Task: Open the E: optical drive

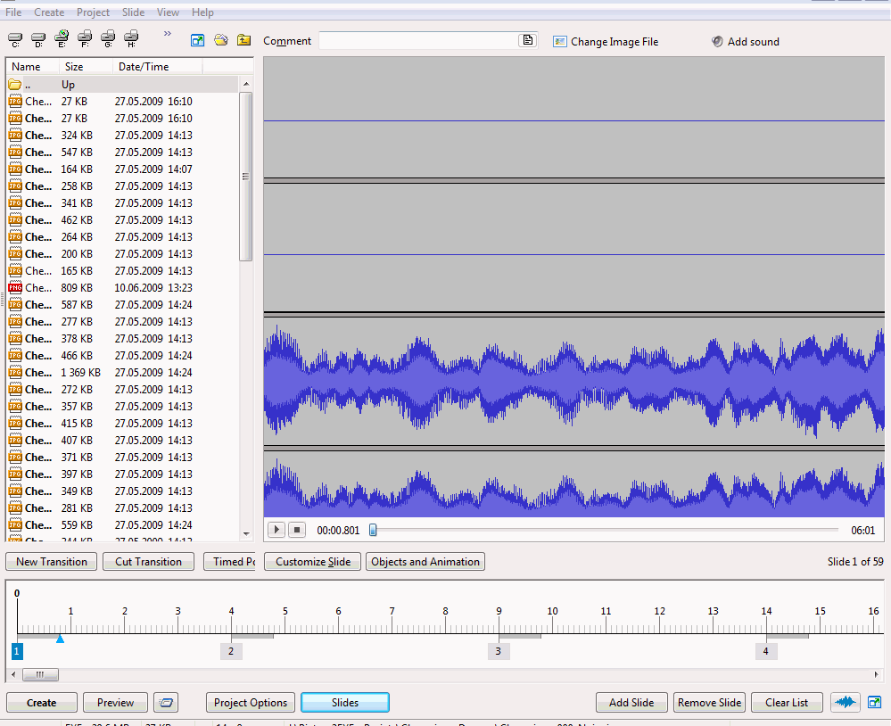Action: pyautogui.click(x=61, y=38)
